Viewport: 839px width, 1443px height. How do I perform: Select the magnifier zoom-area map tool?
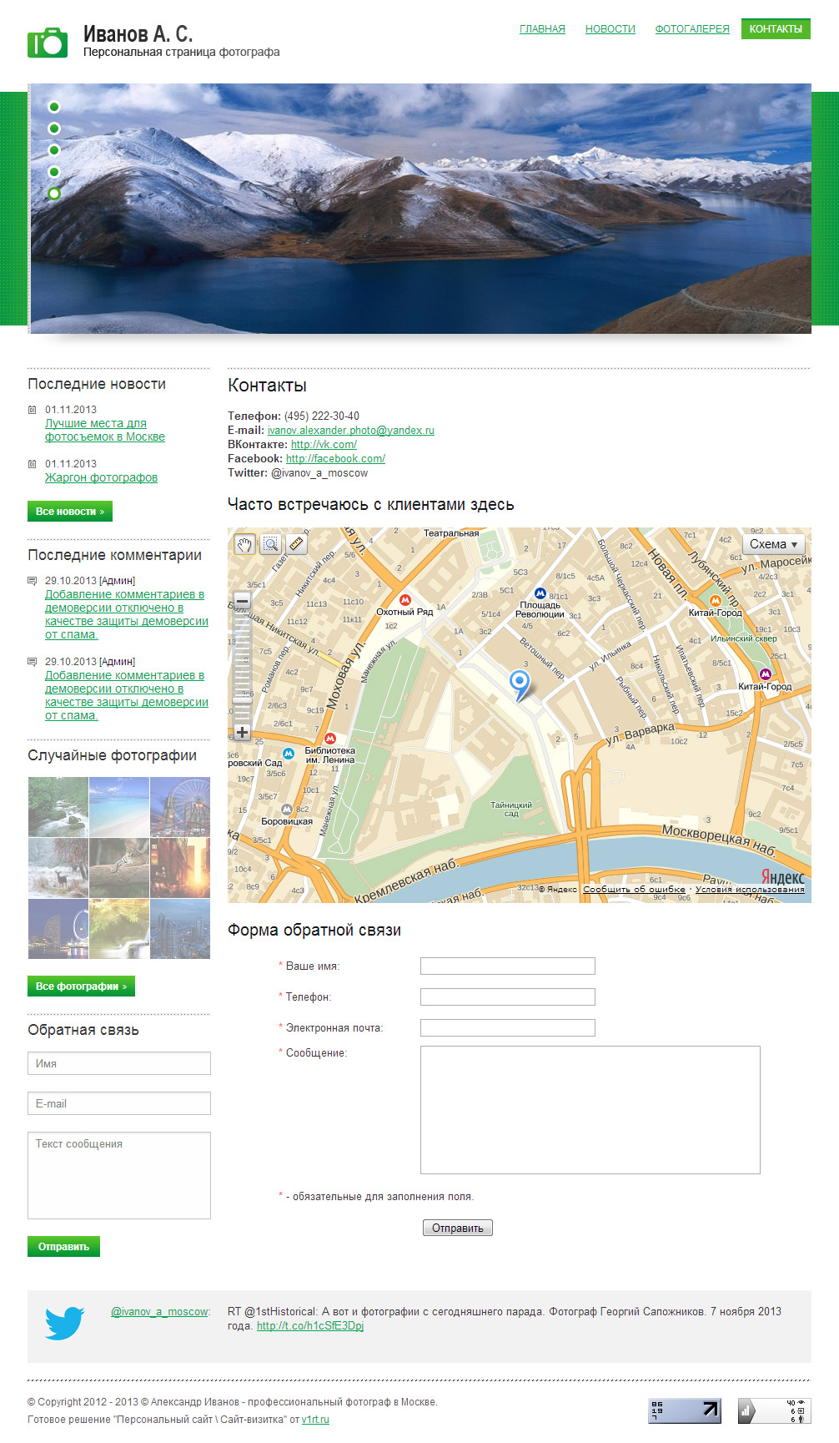click(x=270, y=545)
